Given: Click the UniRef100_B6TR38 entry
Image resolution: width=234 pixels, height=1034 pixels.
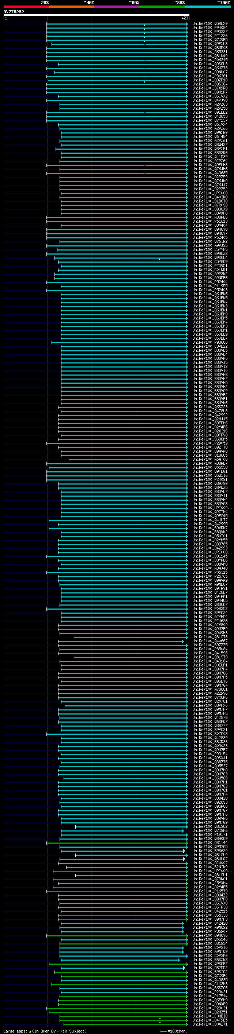Looking at the screenshot, I should pyautogui.click(x=210, y=907).
